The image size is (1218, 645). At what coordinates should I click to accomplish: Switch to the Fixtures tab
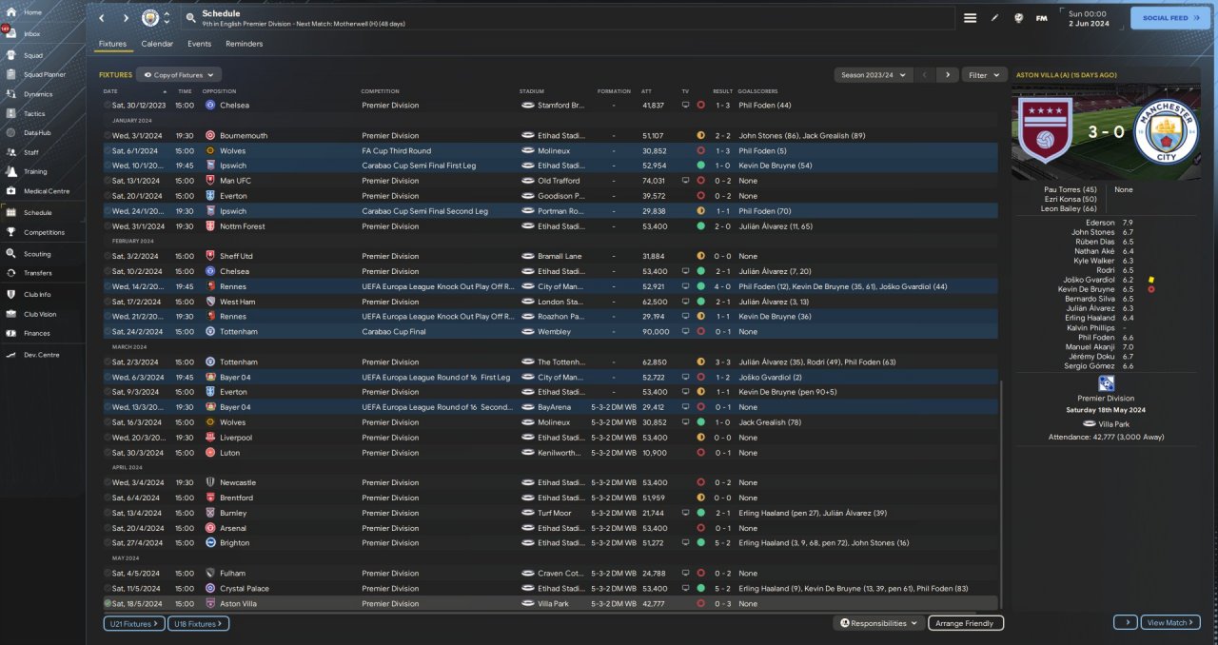(x=112, y=44)
